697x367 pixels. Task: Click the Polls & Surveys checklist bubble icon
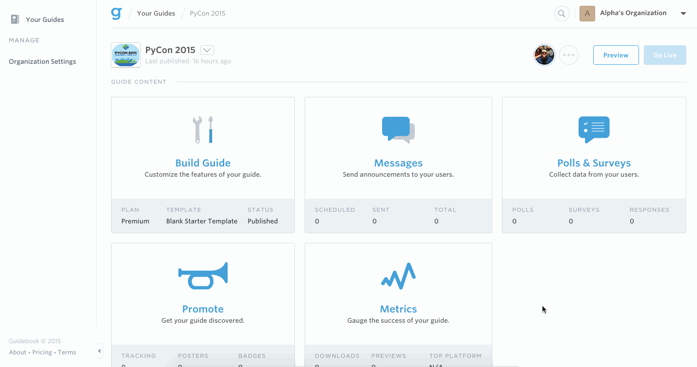click(594, 129)
